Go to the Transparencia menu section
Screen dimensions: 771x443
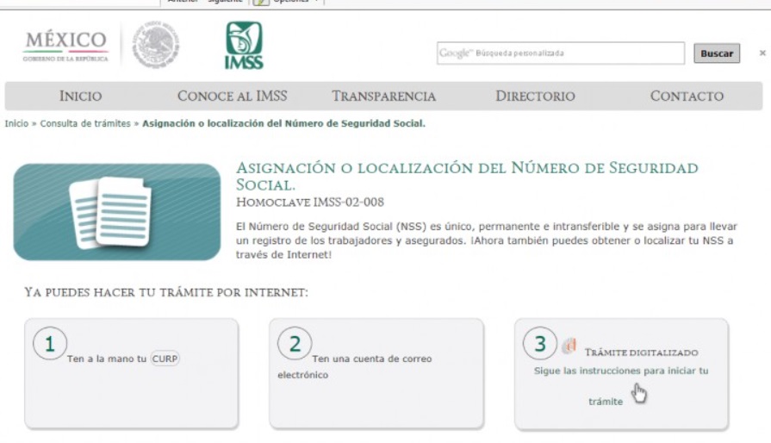coord(383,97)
